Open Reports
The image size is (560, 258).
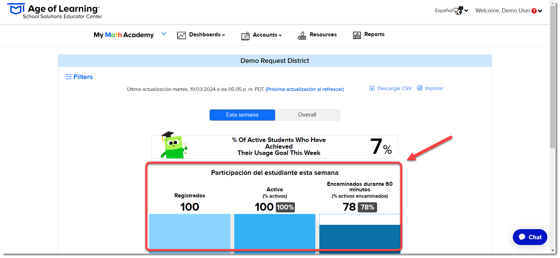[x=374, y=34]
